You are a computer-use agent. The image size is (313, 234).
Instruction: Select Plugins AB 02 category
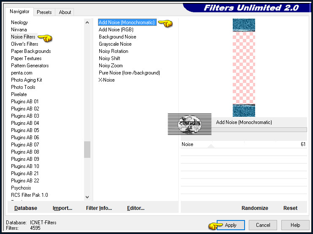coord(25,109)
